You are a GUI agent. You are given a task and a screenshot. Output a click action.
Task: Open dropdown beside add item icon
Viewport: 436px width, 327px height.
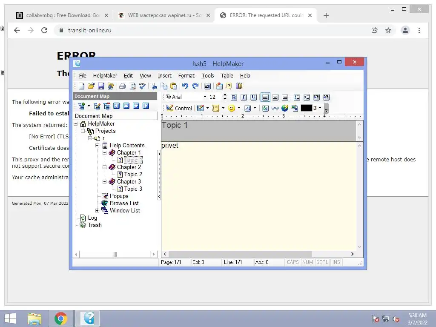[89, 106]
